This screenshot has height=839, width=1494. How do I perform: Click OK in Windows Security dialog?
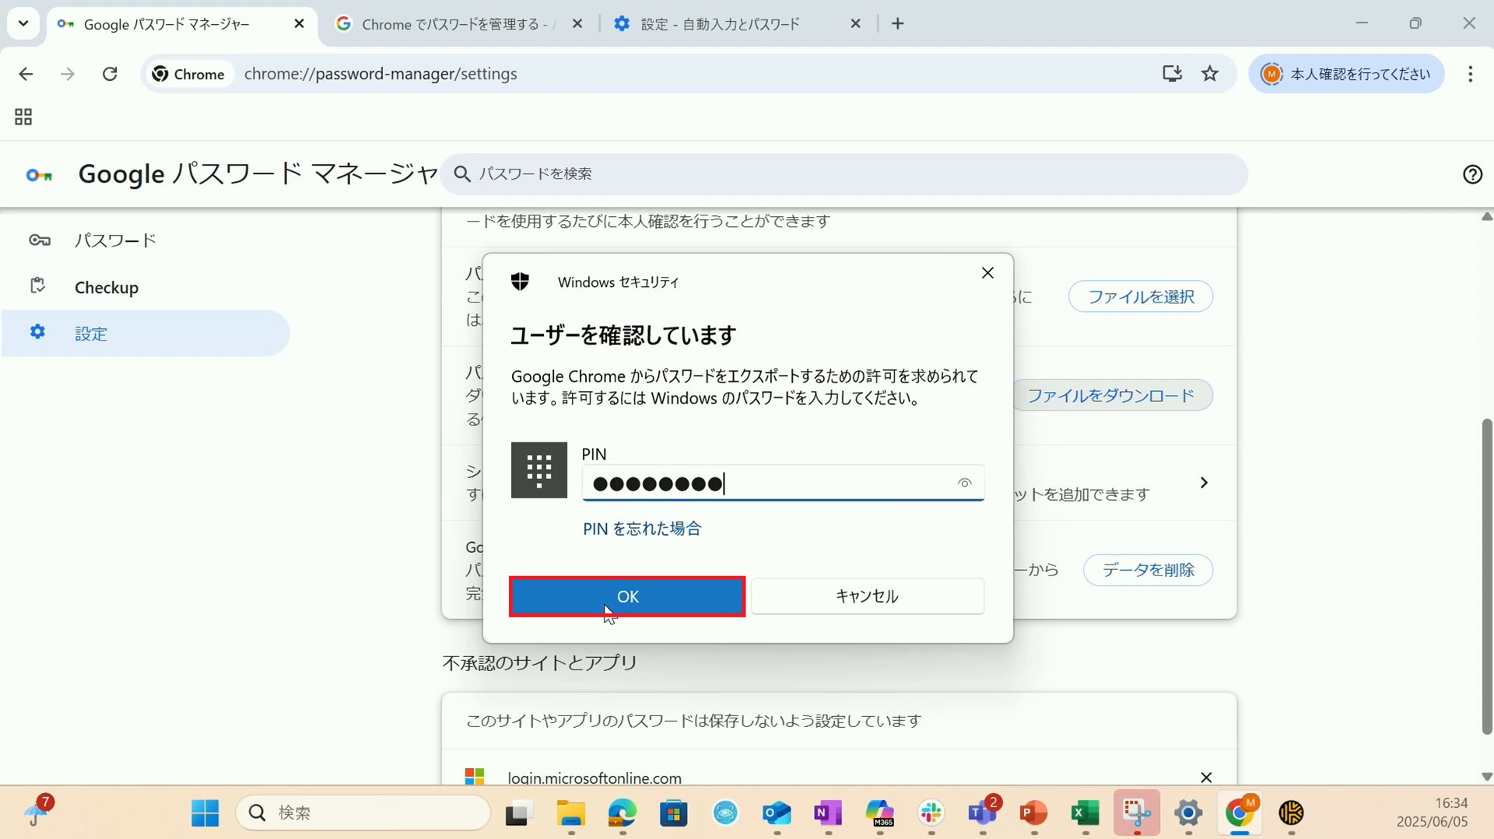(x=627, y=596)
